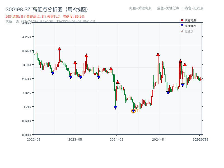The height and width of the screenshot is (168, 224).
Task: Click the blue triangle marker at the 2024-02 low
Action: (115, 107)
